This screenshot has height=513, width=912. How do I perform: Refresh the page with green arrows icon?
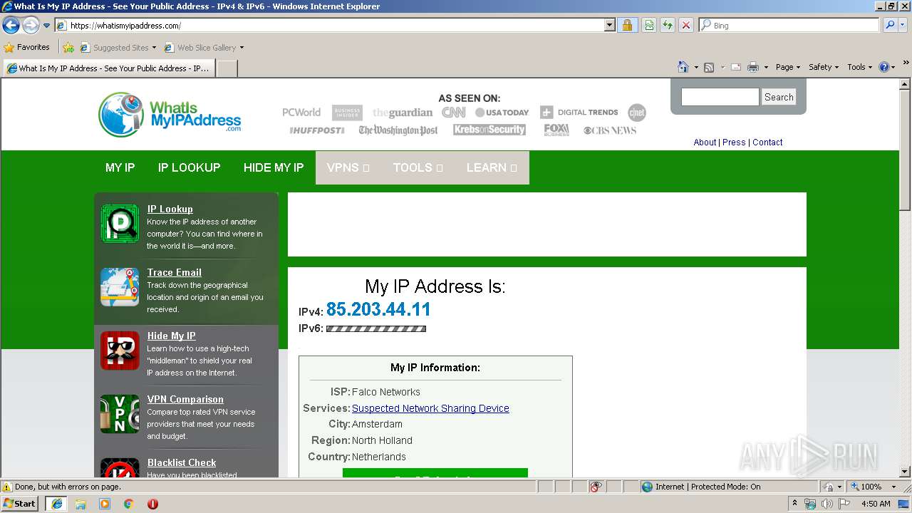click(x=667, y=26)
